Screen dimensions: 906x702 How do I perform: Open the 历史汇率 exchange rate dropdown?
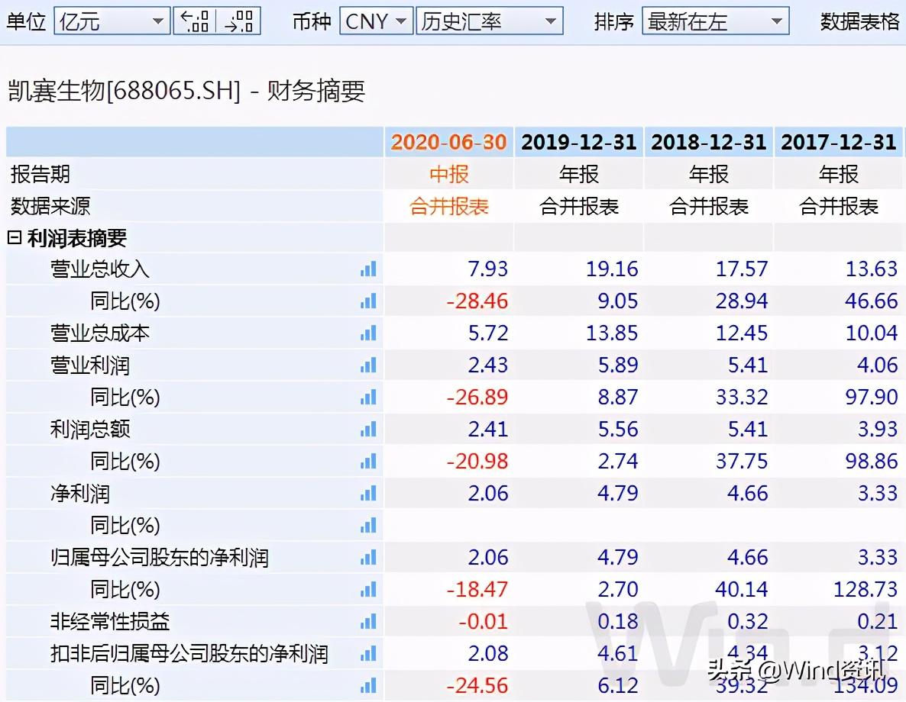click(x=490, y=21)
